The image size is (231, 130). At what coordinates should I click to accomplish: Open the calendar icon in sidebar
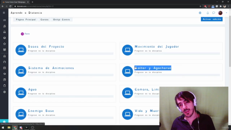(x=5, y=68)
